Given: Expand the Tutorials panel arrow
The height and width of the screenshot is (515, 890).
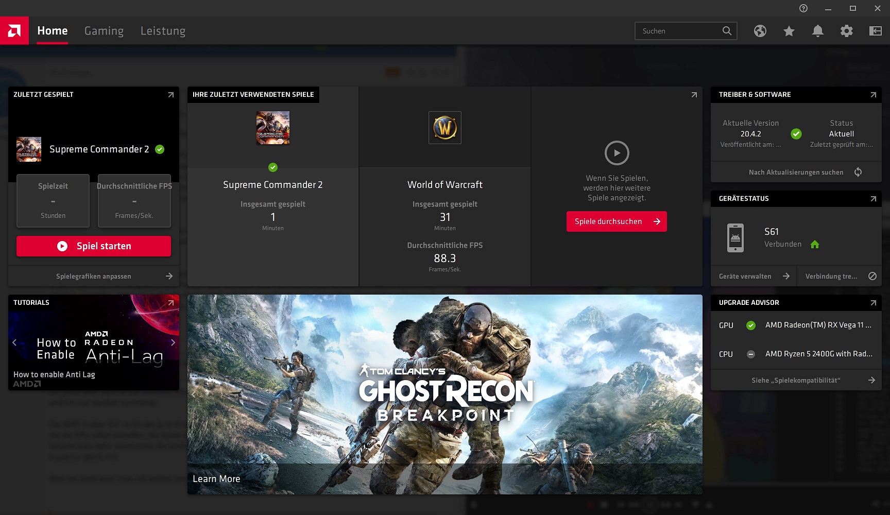Looking at the screenshot, I should 171,303.
